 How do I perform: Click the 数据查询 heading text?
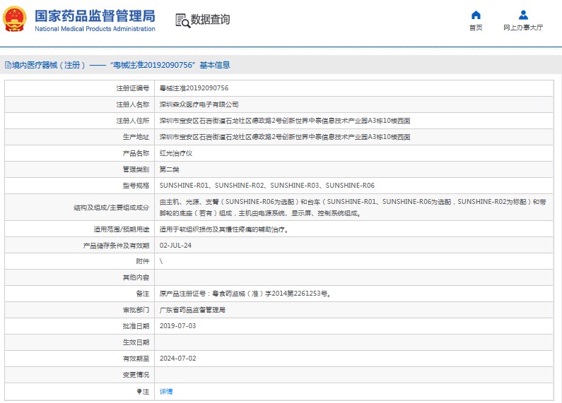210,19
